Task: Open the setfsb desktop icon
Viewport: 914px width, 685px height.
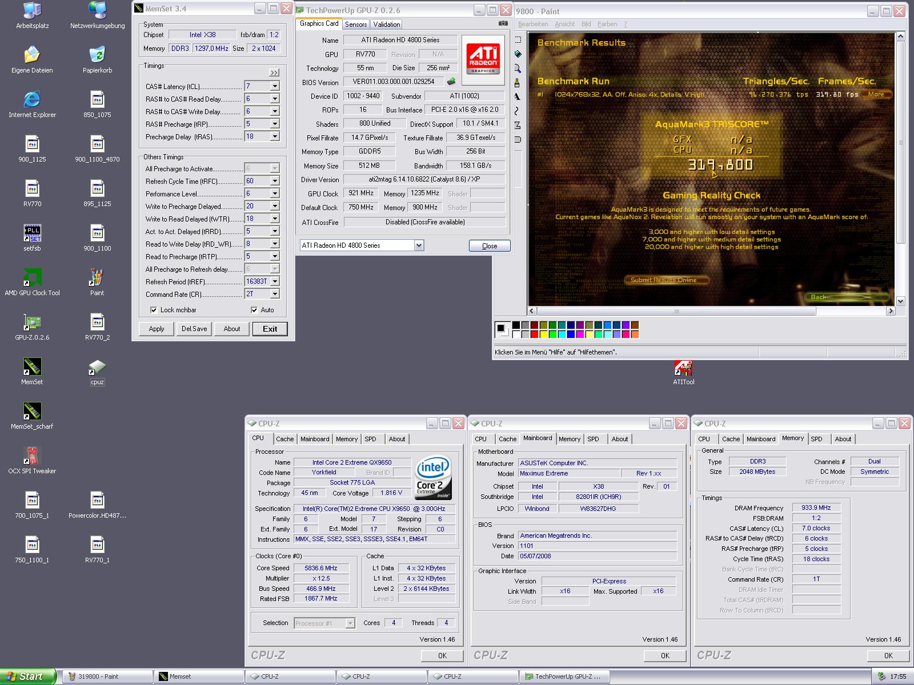Action: coord(32,233)
